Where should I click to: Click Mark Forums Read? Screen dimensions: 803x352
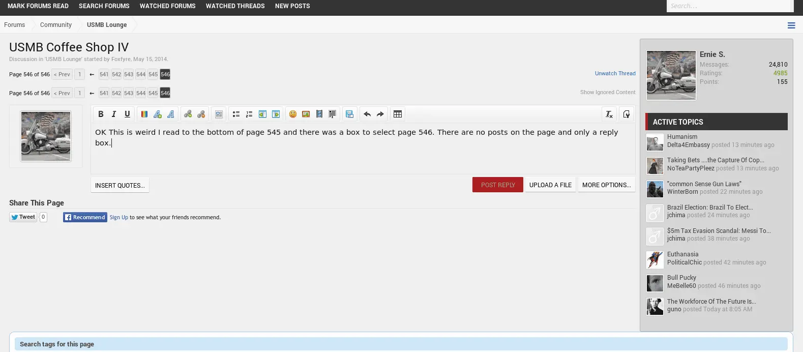click(38, 6)
